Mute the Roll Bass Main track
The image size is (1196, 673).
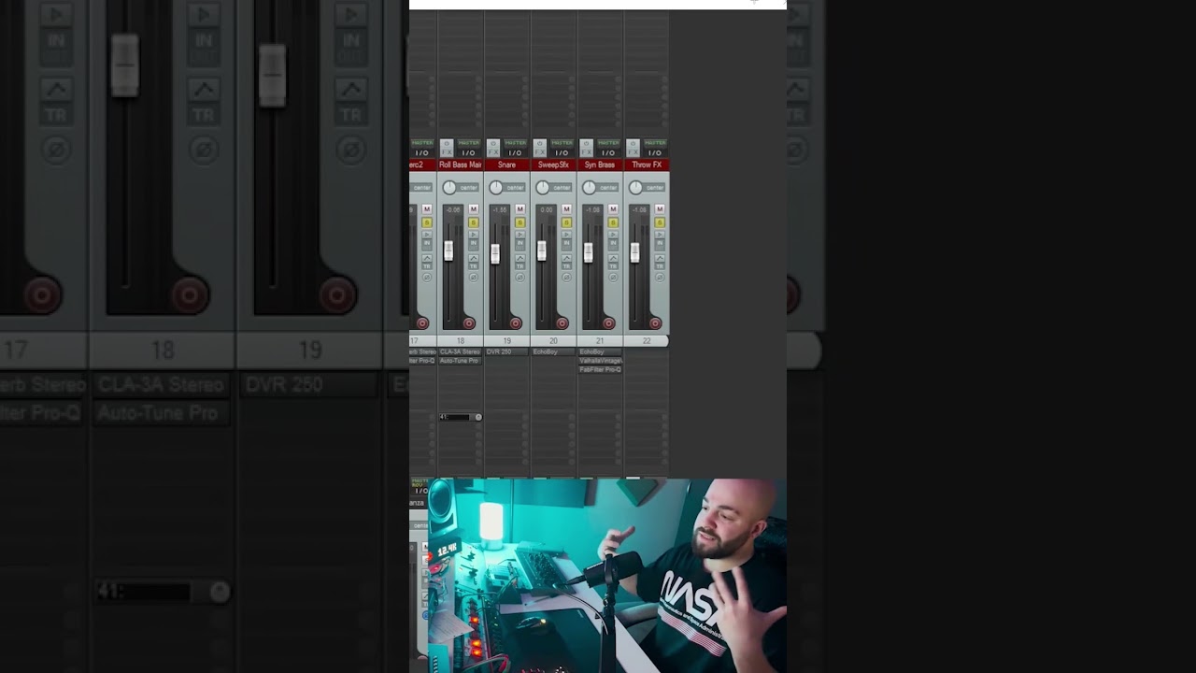pyautogui.click(x=474, y=209)
